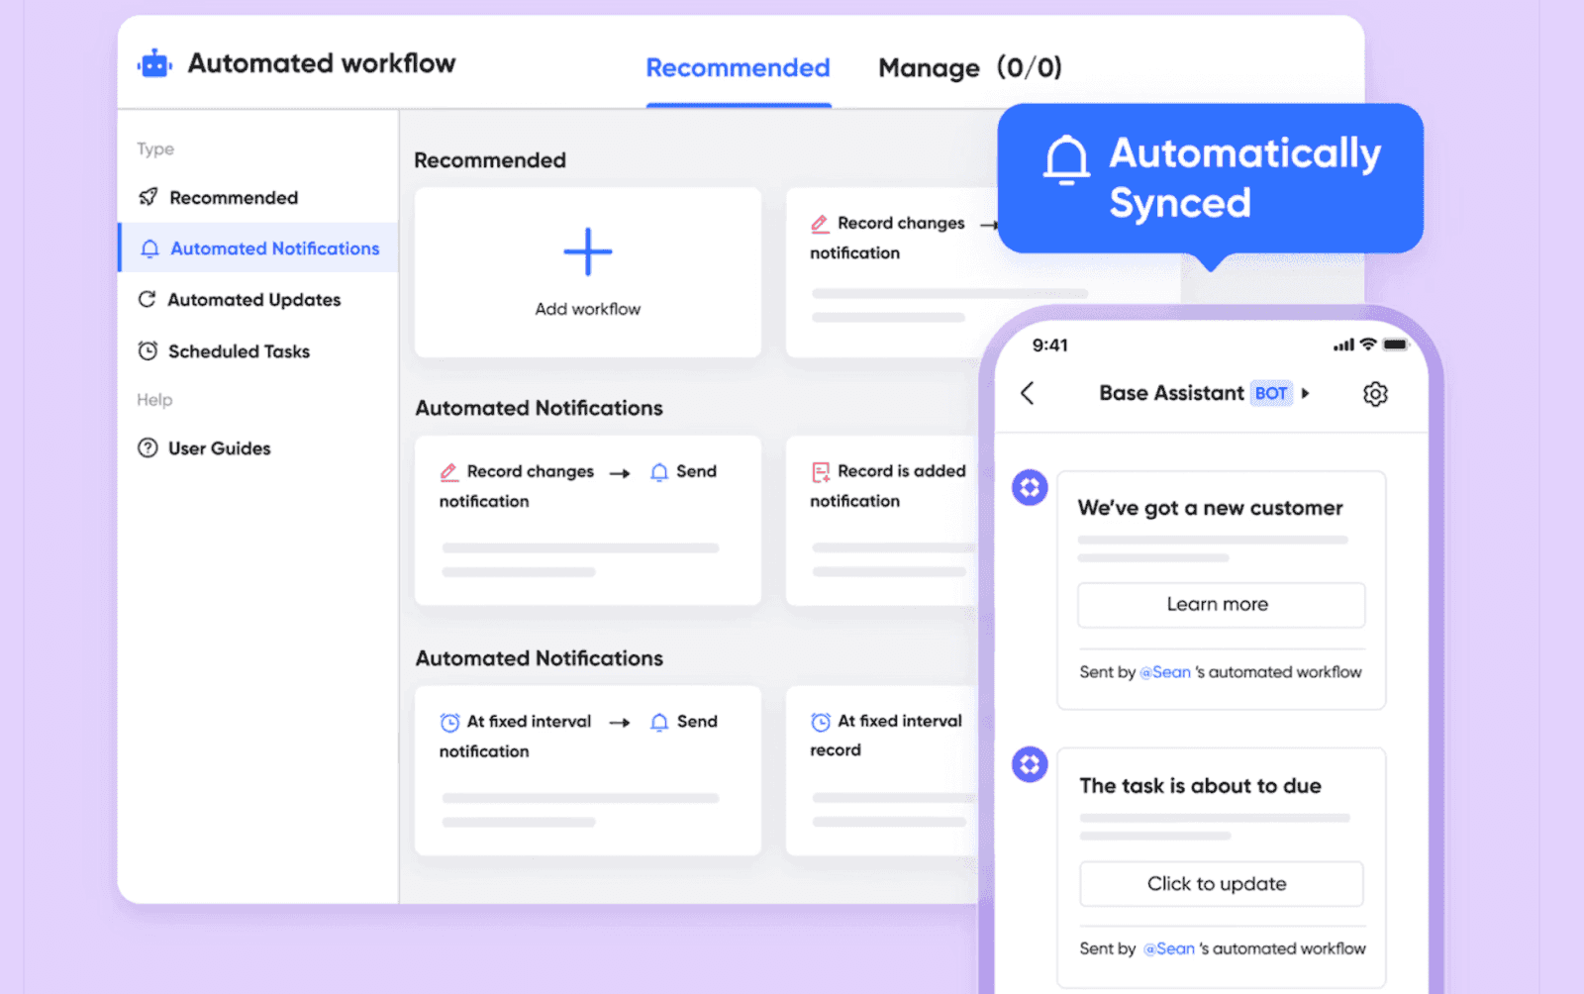Viewport: 1584px width, 994px height.
Task: Open @Sean's profile link in chat
Action: (x=1166, y=672)
